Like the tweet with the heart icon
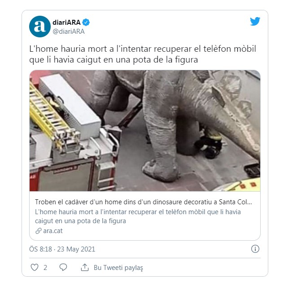This screenshot has height=292, width=297. coord(35,267)
